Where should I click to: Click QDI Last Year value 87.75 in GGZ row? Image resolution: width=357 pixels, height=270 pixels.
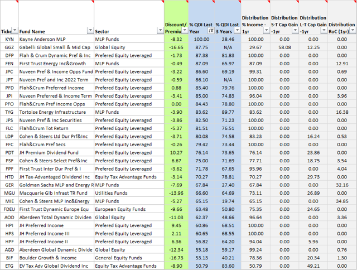(202, 47)
